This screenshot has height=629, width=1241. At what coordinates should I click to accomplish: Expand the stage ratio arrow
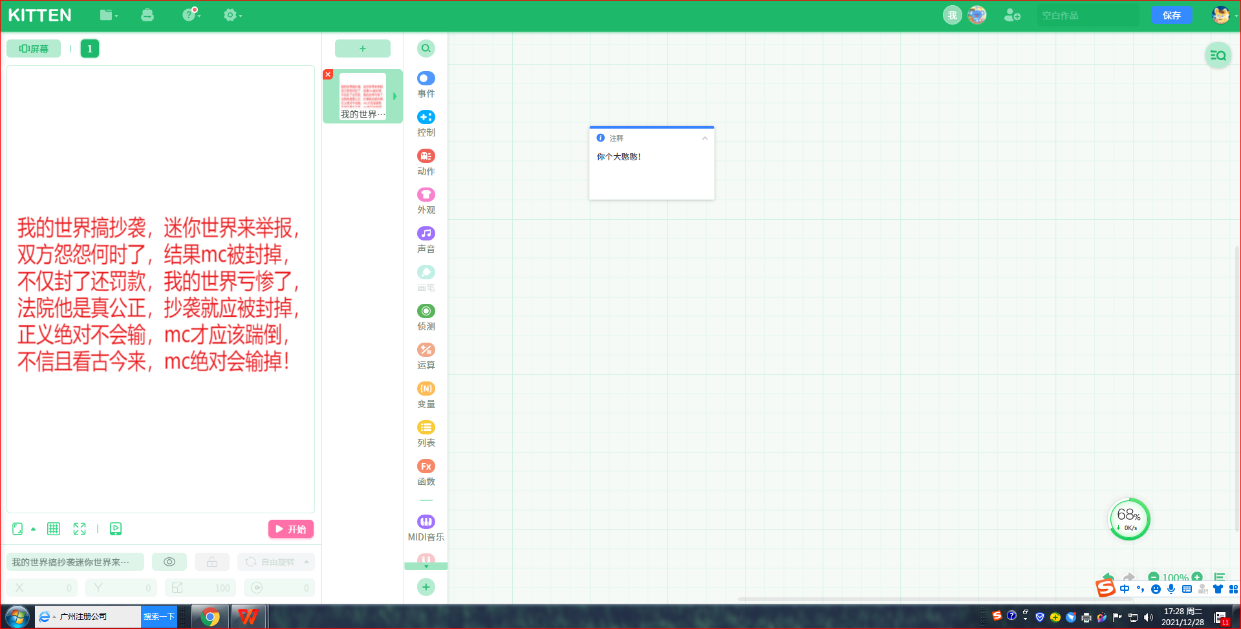(x=33, y=529)
